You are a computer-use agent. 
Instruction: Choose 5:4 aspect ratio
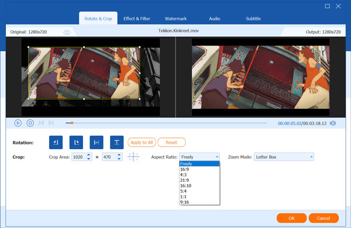199,191
